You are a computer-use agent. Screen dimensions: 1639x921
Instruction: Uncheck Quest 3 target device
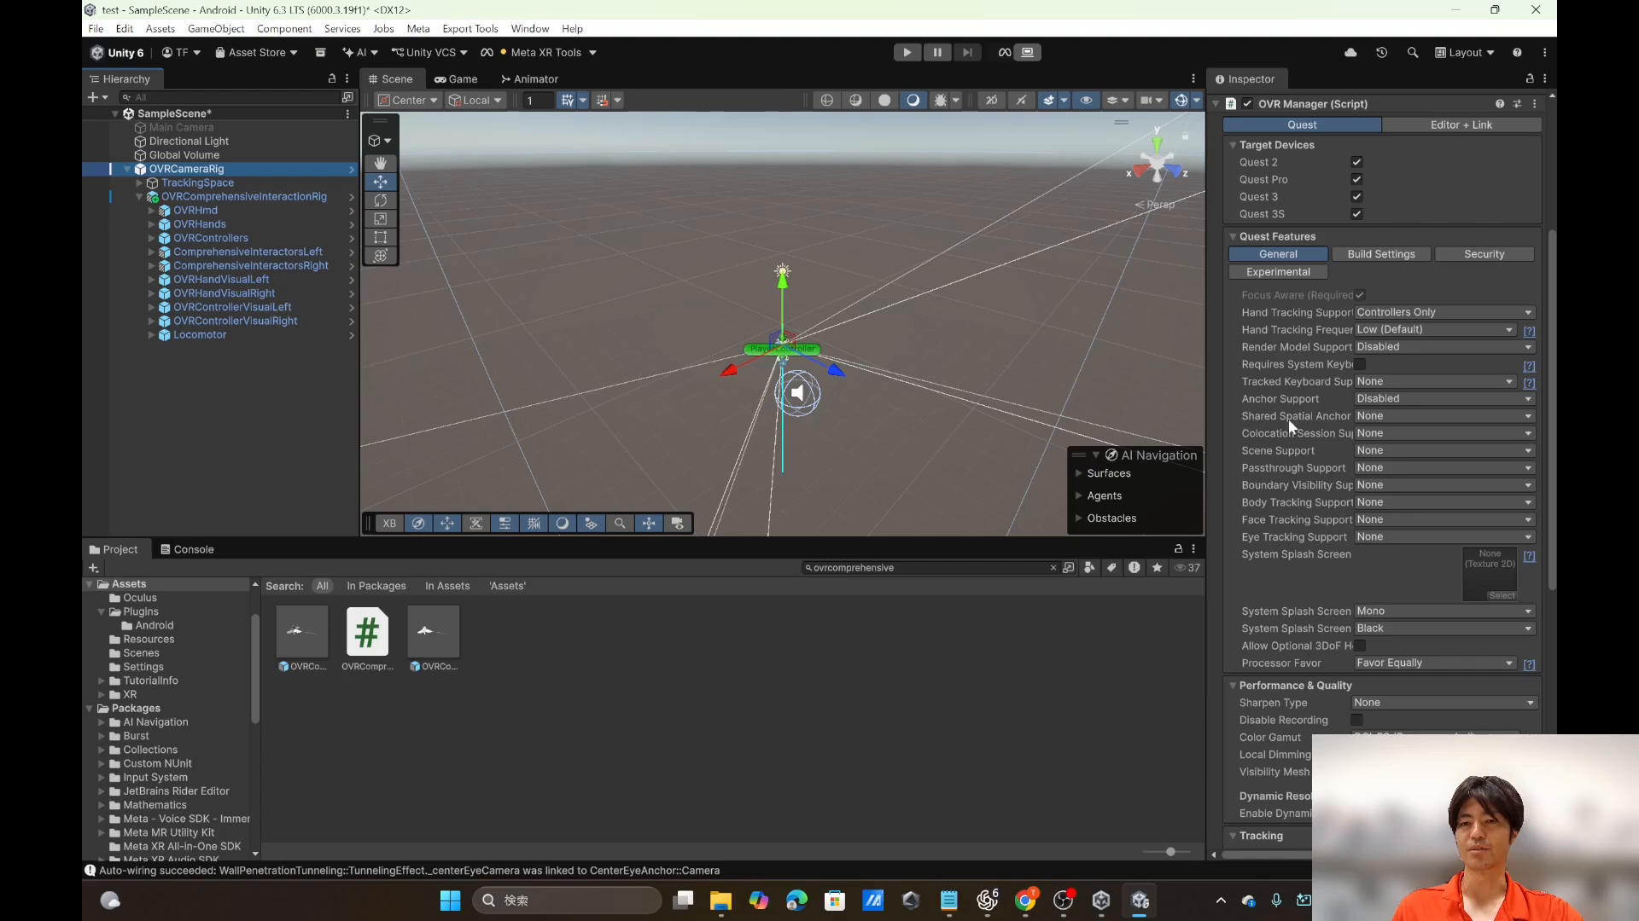coord(1356,197)
